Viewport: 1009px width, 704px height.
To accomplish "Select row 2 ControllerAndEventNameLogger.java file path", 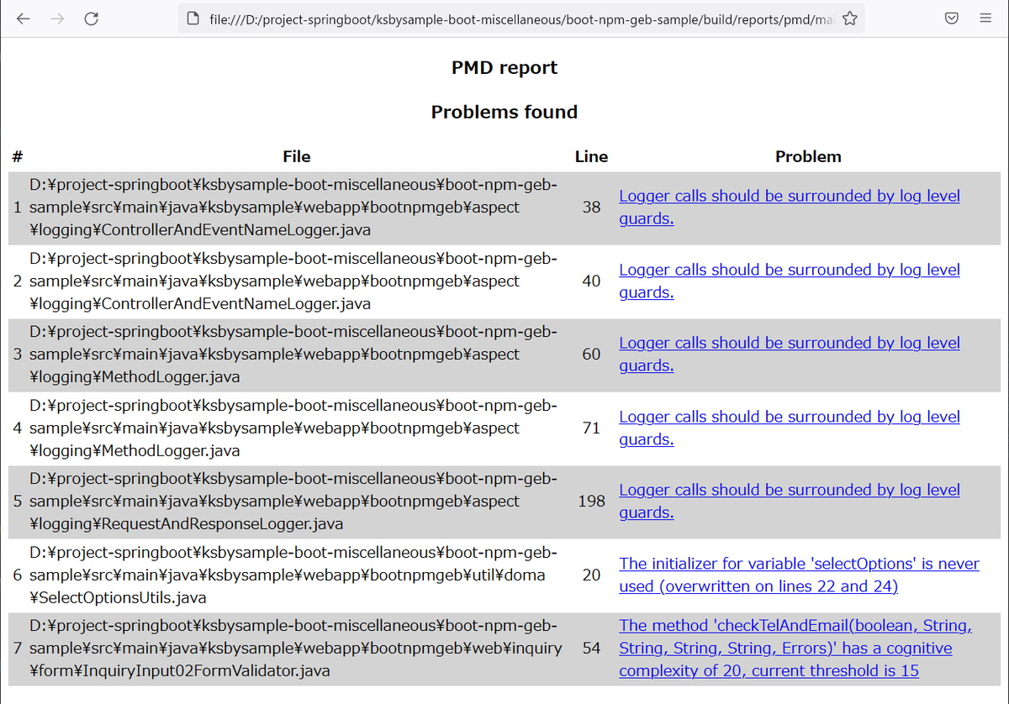I will 293,281.
